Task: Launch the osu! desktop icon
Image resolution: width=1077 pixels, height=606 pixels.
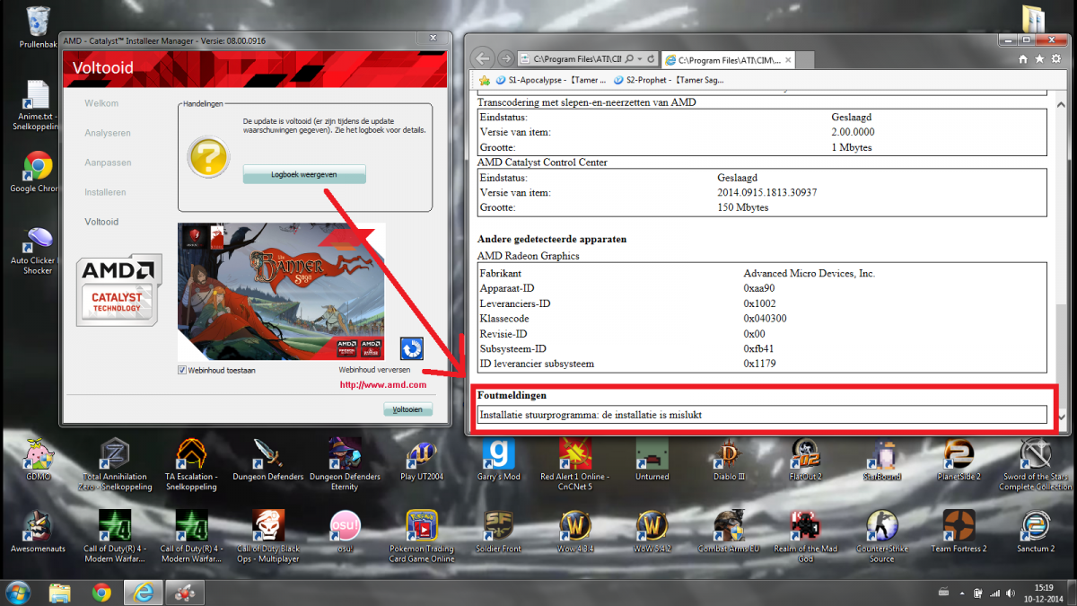Action: tap(345, 531)
